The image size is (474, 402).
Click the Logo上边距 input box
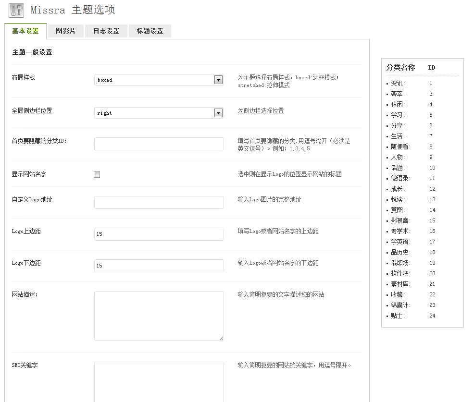[x=159, y=234]
